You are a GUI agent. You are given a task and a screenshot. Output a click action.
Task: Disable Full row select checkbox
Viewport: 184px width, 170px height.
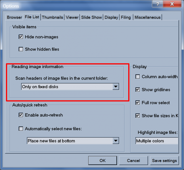coord(138,103)
